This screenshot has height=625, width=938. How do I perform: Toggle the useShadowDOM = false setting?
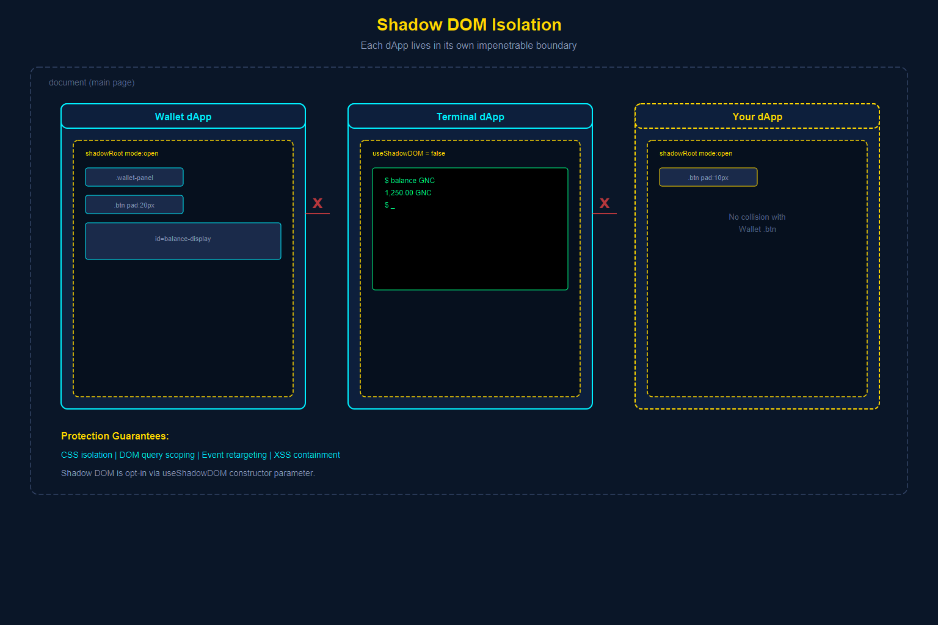[x=409, y=153]
